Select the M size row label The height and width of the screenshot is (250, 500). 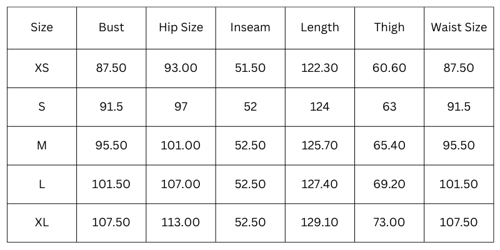pyautogui.click(x=42, y=146)
